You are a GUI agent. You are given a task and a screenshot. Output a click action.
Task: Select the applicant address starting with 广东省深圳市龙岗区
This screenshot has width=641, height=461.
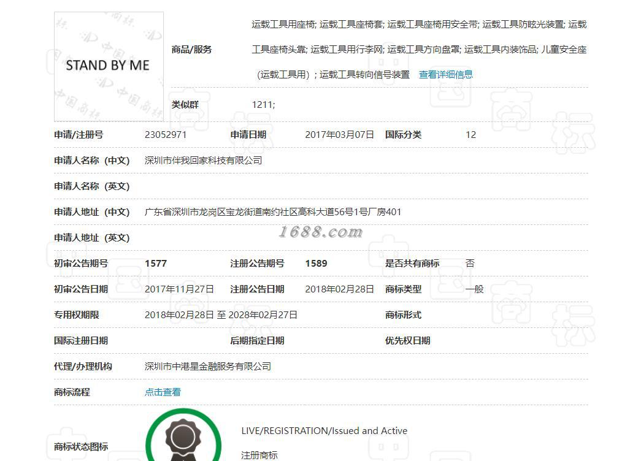pyautogui.click(x=273, y=212)
